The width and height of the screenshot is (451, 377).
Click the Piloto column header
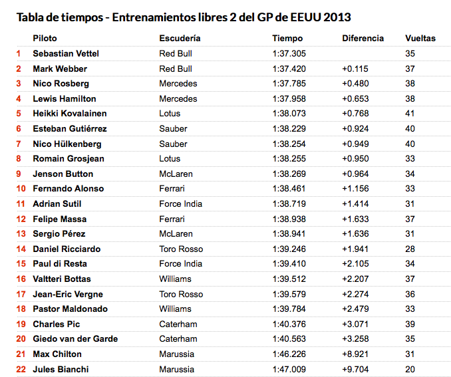coord(45,39)
